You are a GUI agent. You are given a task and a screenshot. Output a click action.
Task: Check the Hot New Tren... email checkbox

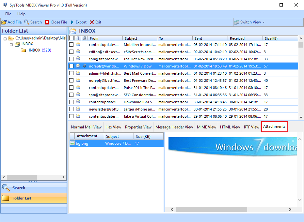tap(71, 59)
